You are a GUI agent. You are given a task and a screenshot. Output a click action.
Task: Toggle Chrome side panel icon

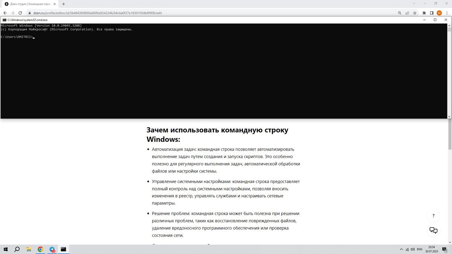[x=432, y=13]
